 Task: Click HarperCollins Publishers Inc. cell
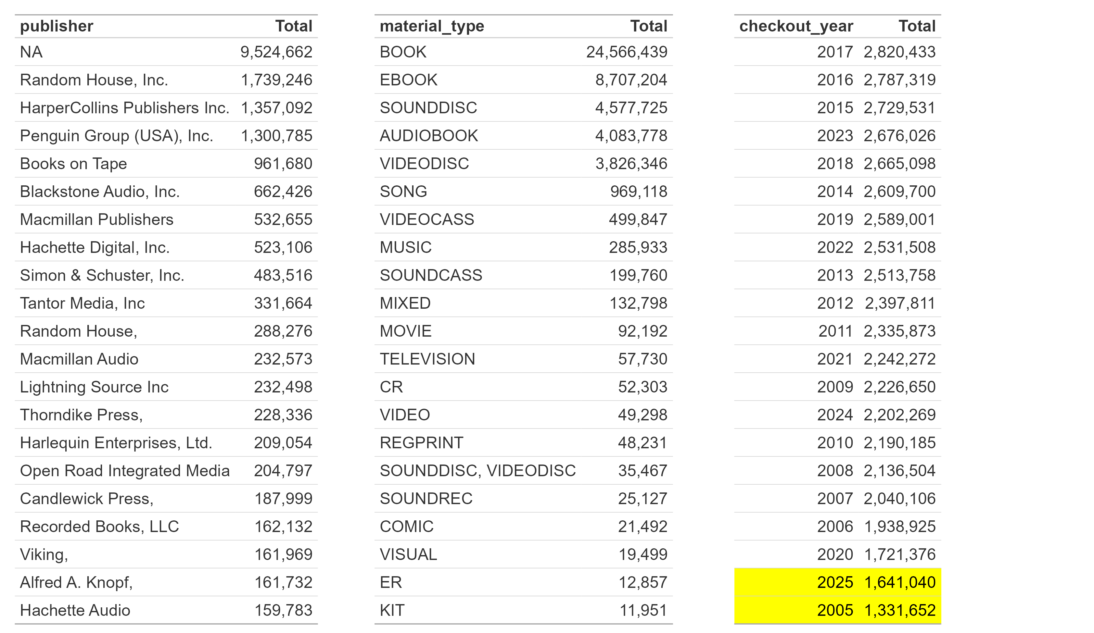pos(125,107)
